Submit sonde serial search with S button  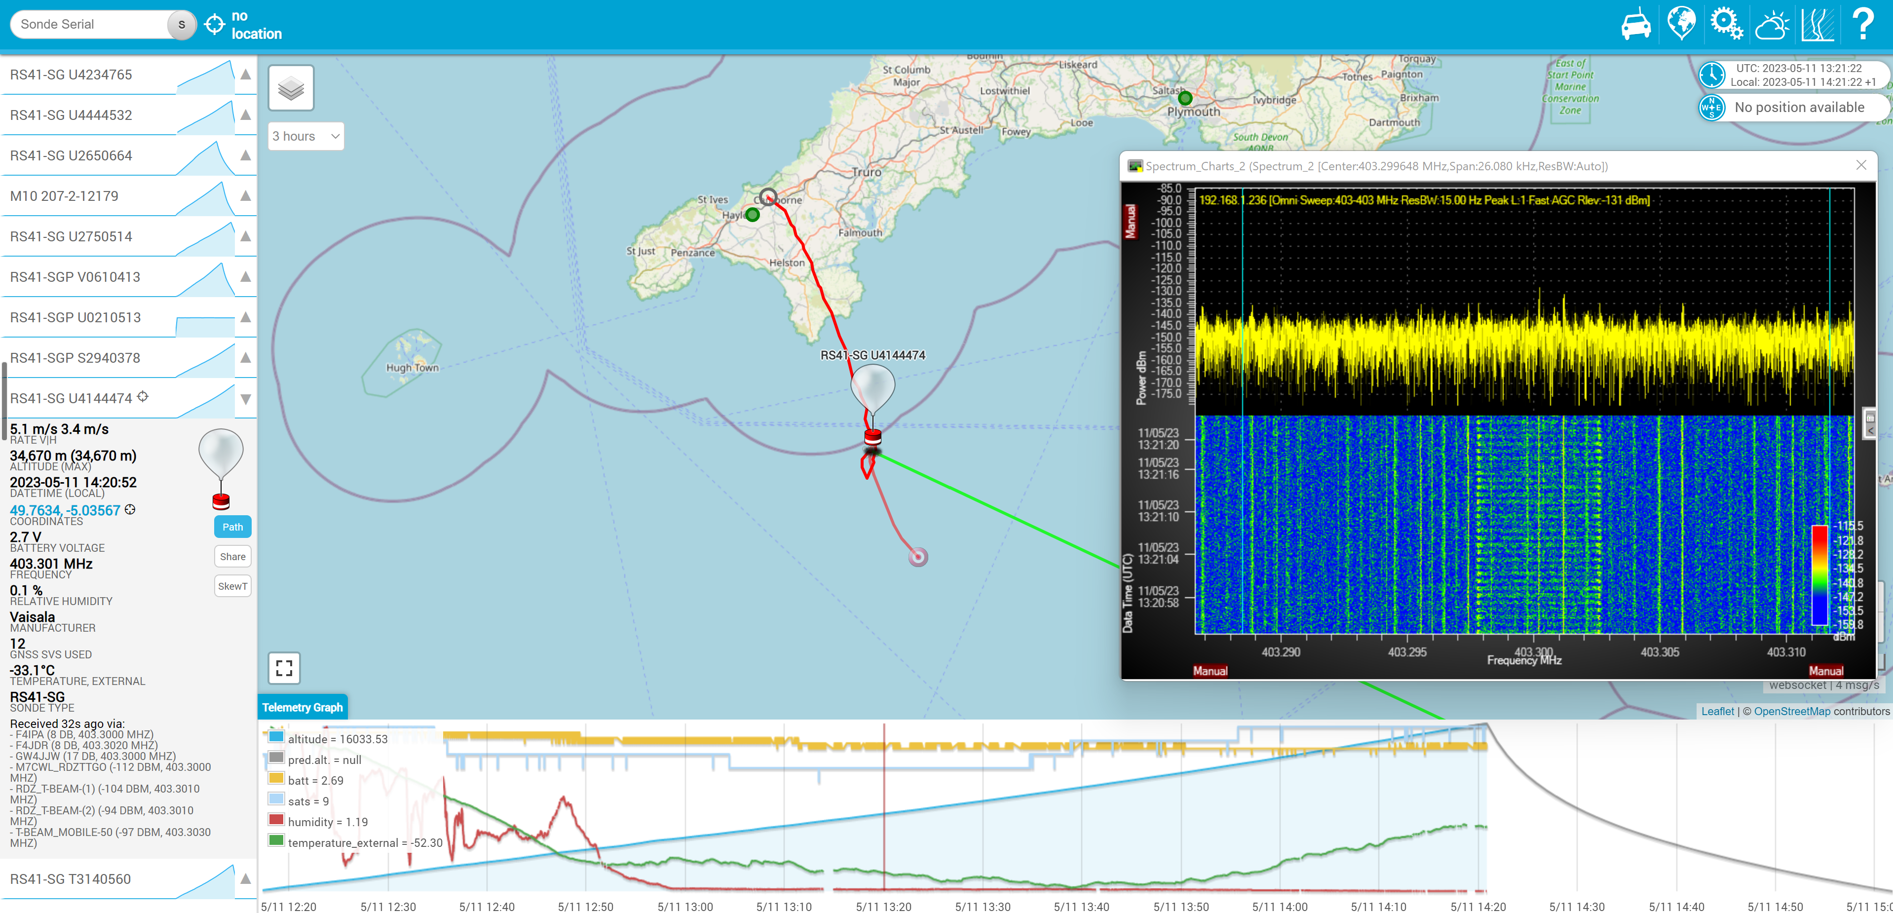click(x=182, y=24)
